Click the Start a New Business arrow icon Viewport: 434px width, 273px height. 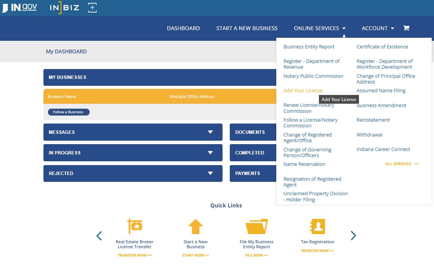tap(195, 226)
